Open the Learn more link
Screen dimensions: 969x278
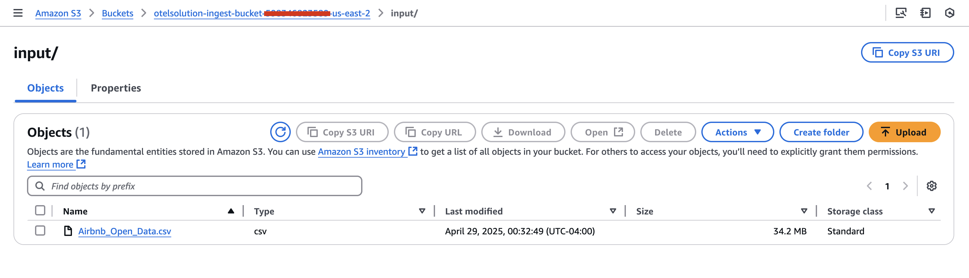[50, 165]
